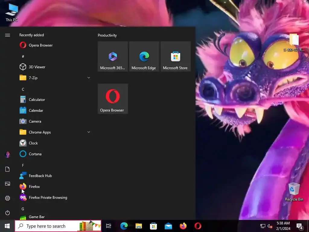The width and height of the screenshot is (309, 232).
Task: Open Pictures from Start sidebar
Action: point(8,184)
